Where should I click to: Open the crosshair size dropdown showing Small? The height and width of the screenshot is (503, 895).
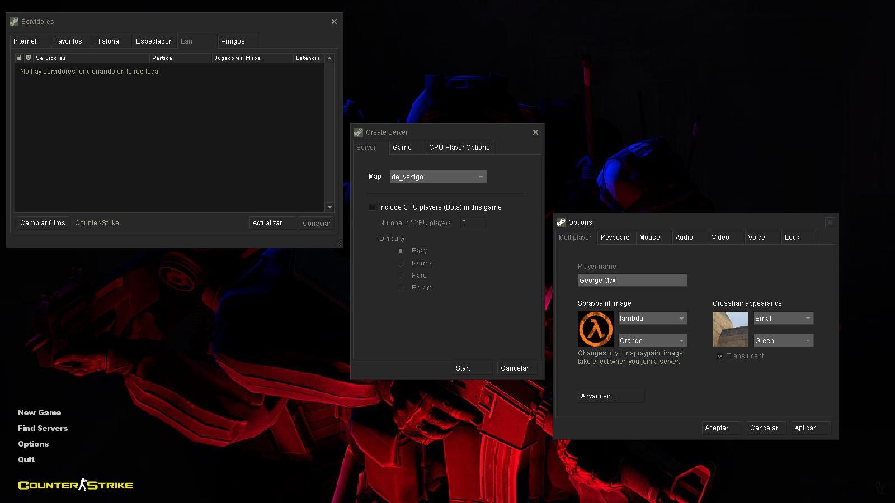pos(784,319)
